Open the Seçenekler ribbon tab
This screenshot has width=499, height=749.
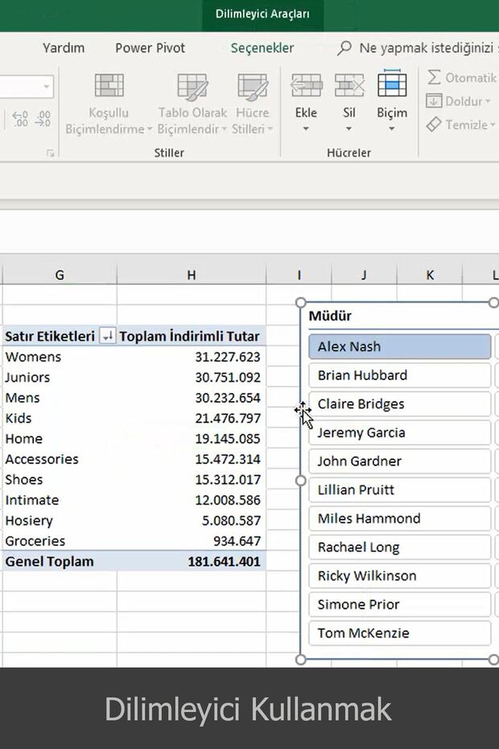tap(262, 48)
